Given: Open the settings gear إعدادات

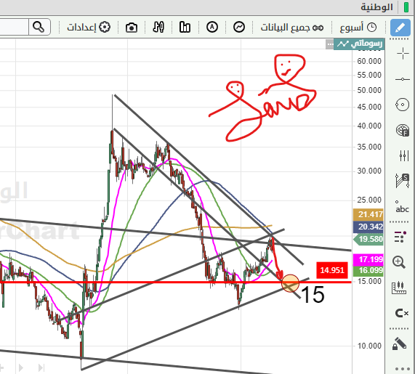Looking at the screenshot, I should pyautogui.click(x=89, y=27).
